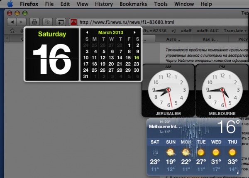Click the MELBOURNE clock label
Viewport: 249px width, 178px height.
coord(222,114)
